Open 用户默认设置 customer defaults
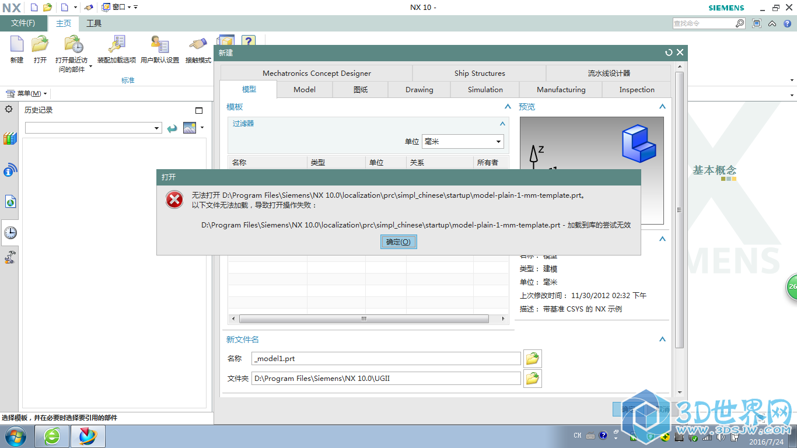 [159, 50]
